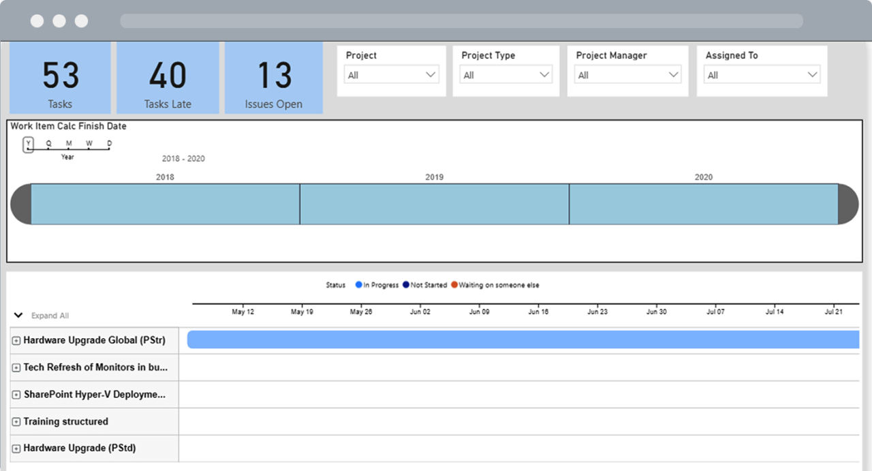
Task: Click the Not Started legend marker
Action: point(407,285)
